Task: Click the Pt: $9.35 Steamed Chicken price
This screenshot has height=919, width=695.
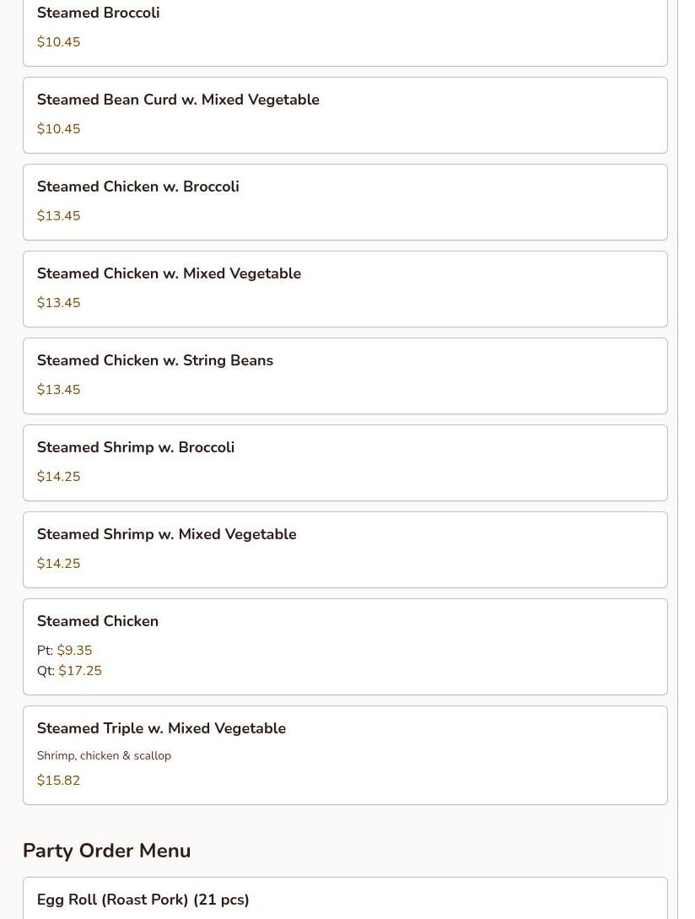Action: click(64, 650)
